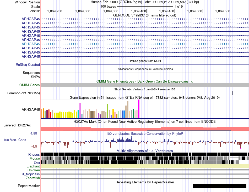The image size is (249, 192).
Task: Select the Elephant alignment label
Action: tap(33, 166)
